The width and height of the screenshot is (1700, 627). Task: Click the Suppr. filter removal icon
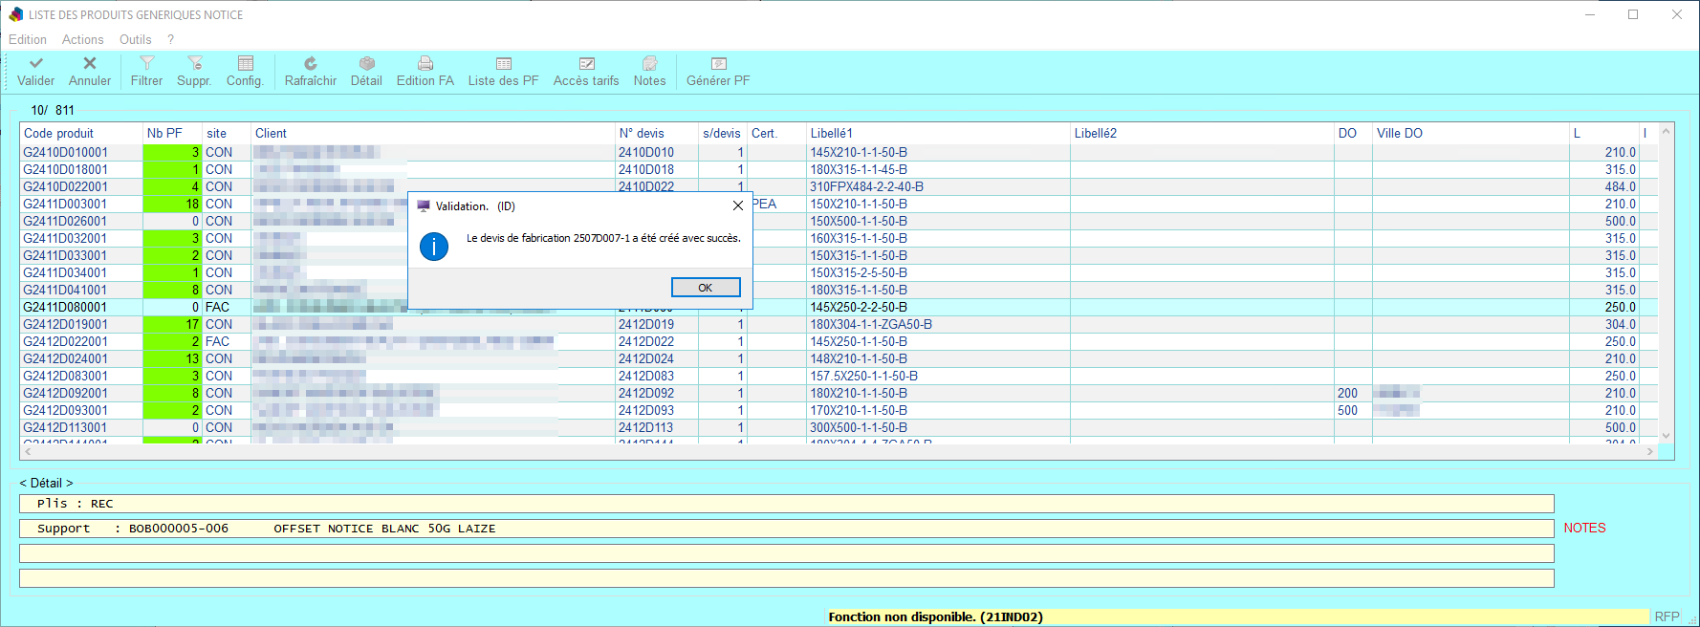195,63
